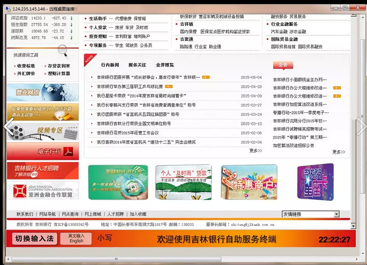Click the 代理缴费 link
The height and width of the screenshot is (265, 367).
click(x=123, y=19)
